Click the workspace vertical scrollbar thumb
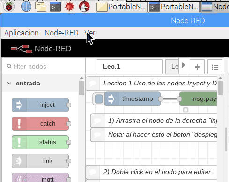The width and height of the screenshot is (229, 182). [x=220, y=88]
